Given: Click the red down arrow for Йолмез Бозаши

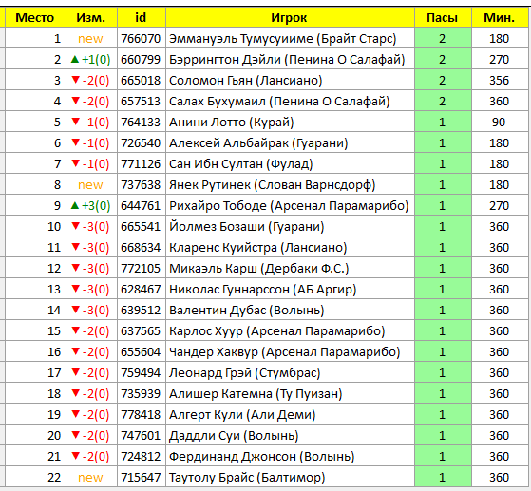Looking at the screenshot, I should [76, 226].
